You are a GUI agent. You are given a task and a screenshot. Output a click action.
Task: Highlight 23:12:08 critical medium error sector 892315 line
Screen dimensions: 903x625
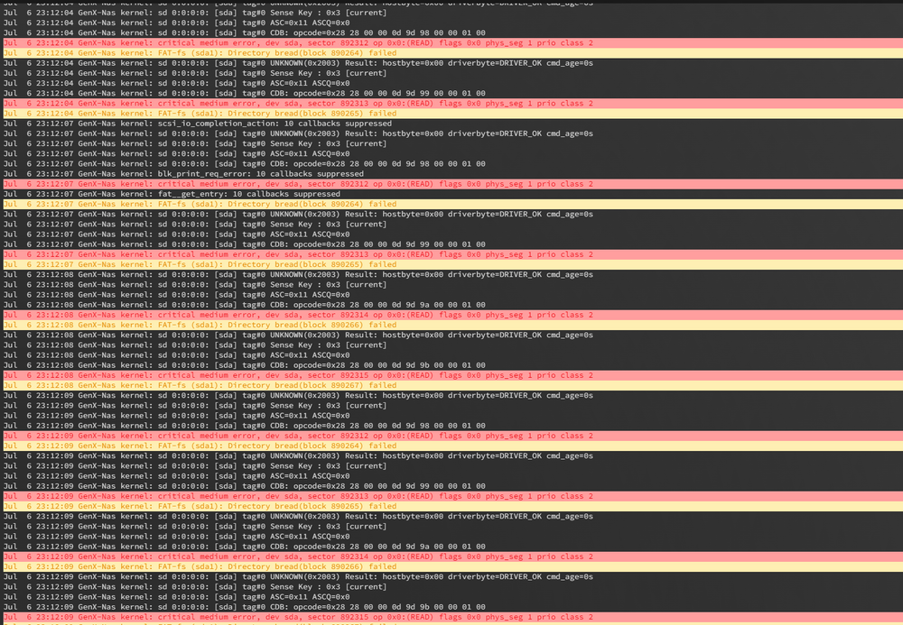(x=452, y=375)
